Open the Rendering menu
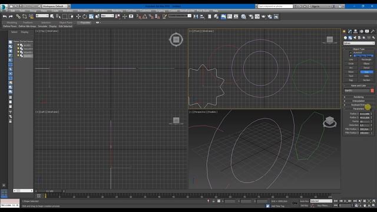Image resolution: width=377 pixels, height=212 pixels. [x=117, y=11]
